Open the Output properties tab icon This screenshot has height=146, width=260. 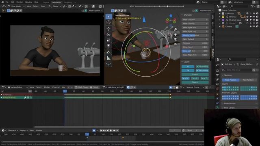point(217,75)
